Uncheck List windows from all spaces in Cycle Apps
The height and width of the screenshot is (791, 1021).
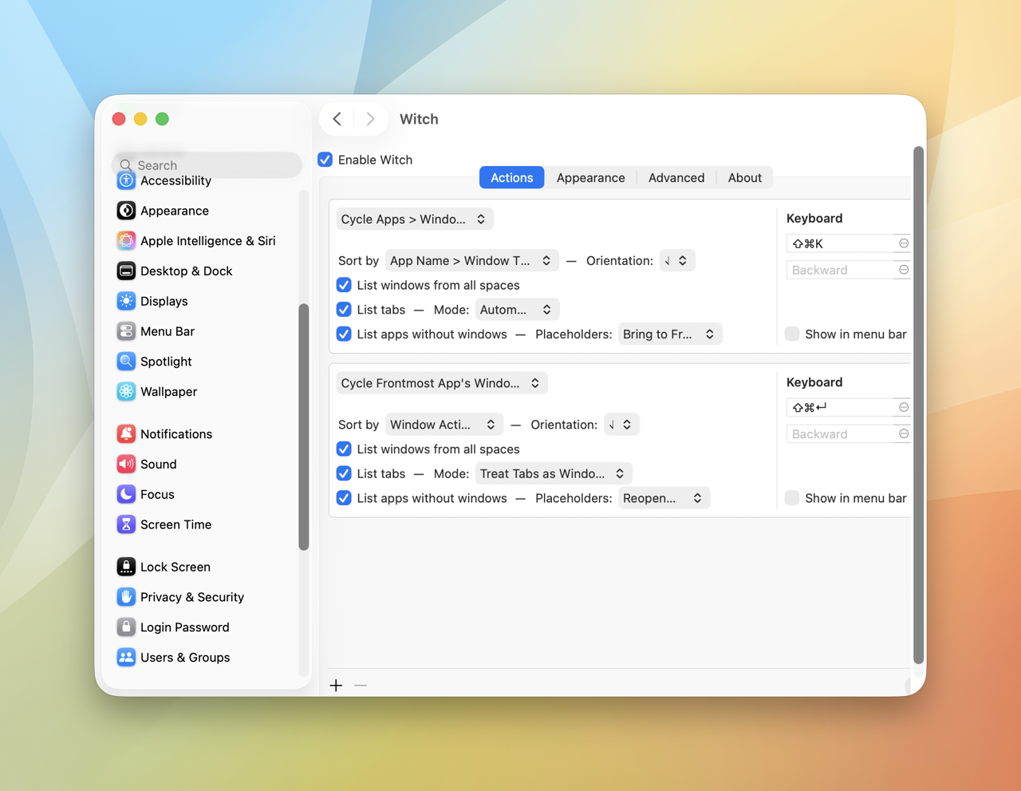(x=344, y=285)
